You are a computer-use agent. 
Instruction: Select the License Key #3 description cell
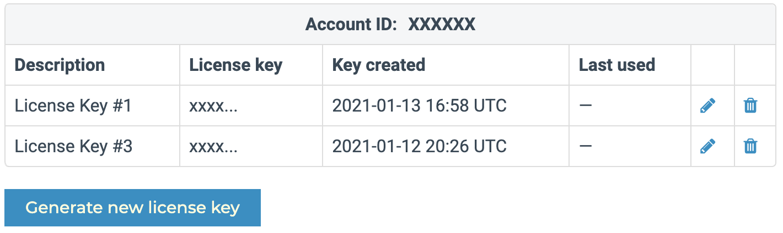[73, 146]
